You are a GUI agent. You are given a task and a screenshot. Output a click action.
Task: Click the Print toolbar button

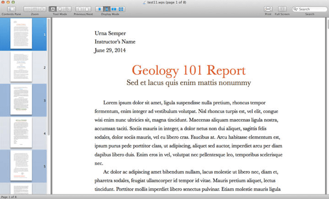click(268, 9)
